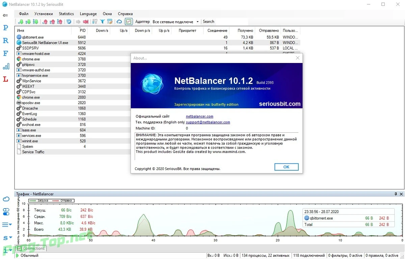Viewport: 405px width, 259px height.
Task: Click the cloud sync toolbar icon
Action: coord(119,22)
